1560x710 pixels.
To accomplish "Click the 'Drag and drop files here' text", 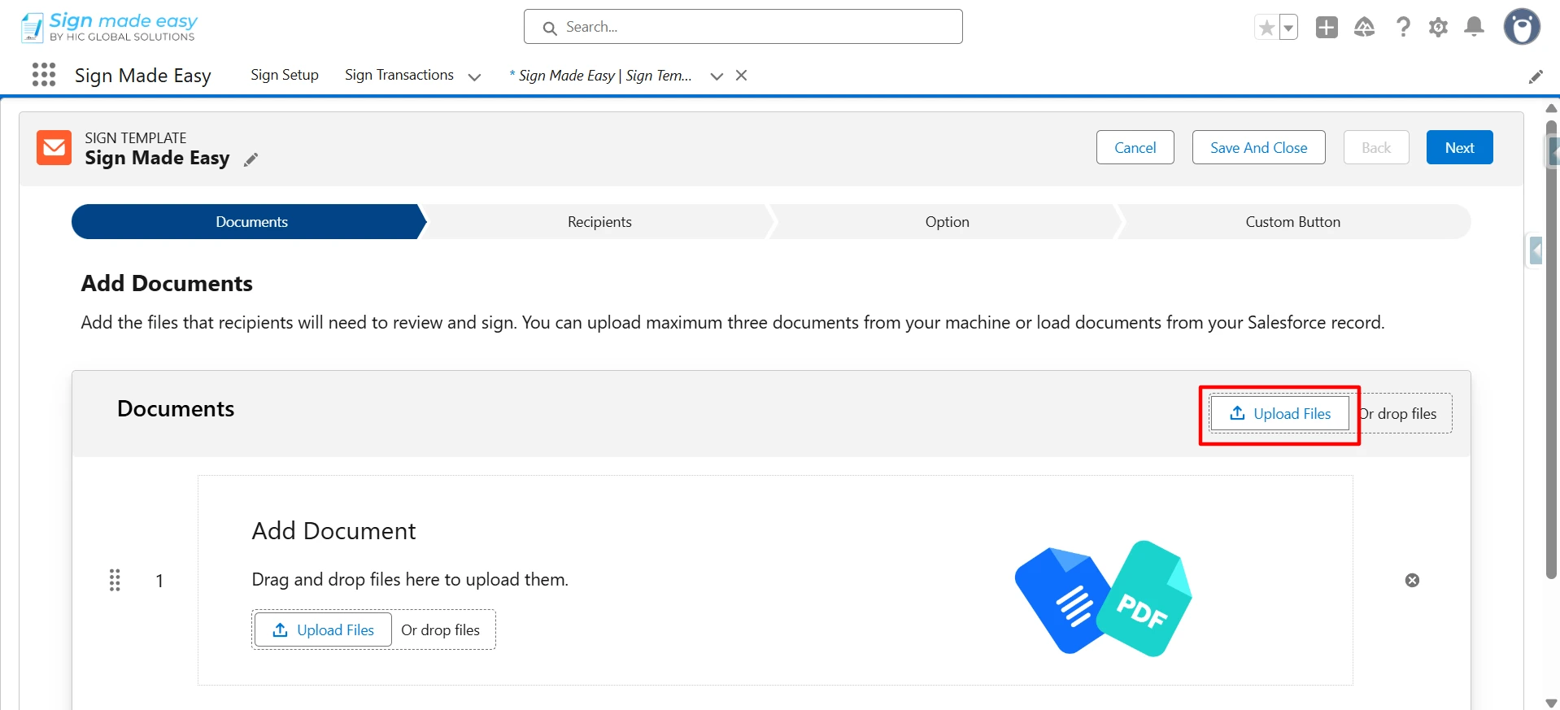I will coord(410,579).
